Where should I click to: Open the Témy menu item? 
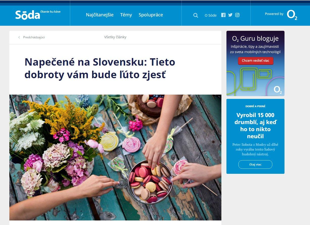click(x=126, y=15)
